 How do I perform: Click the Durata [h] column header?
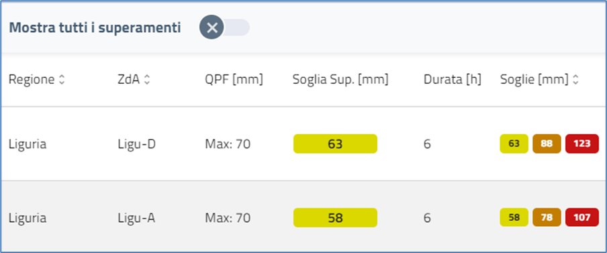[453, 80]
